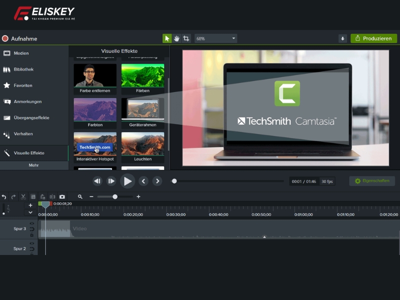This screenshot has height=300, width=400.
Task: Click the download arrow near Produzieren
Action: tap(342, 38)
